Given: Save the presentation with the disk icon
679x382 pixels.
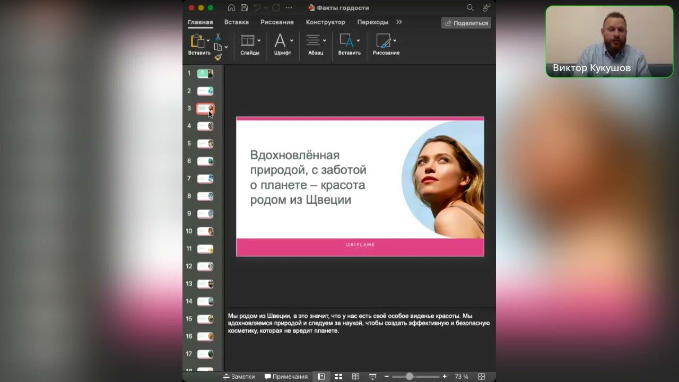Looking at the screenshot, I should point(244,7).
